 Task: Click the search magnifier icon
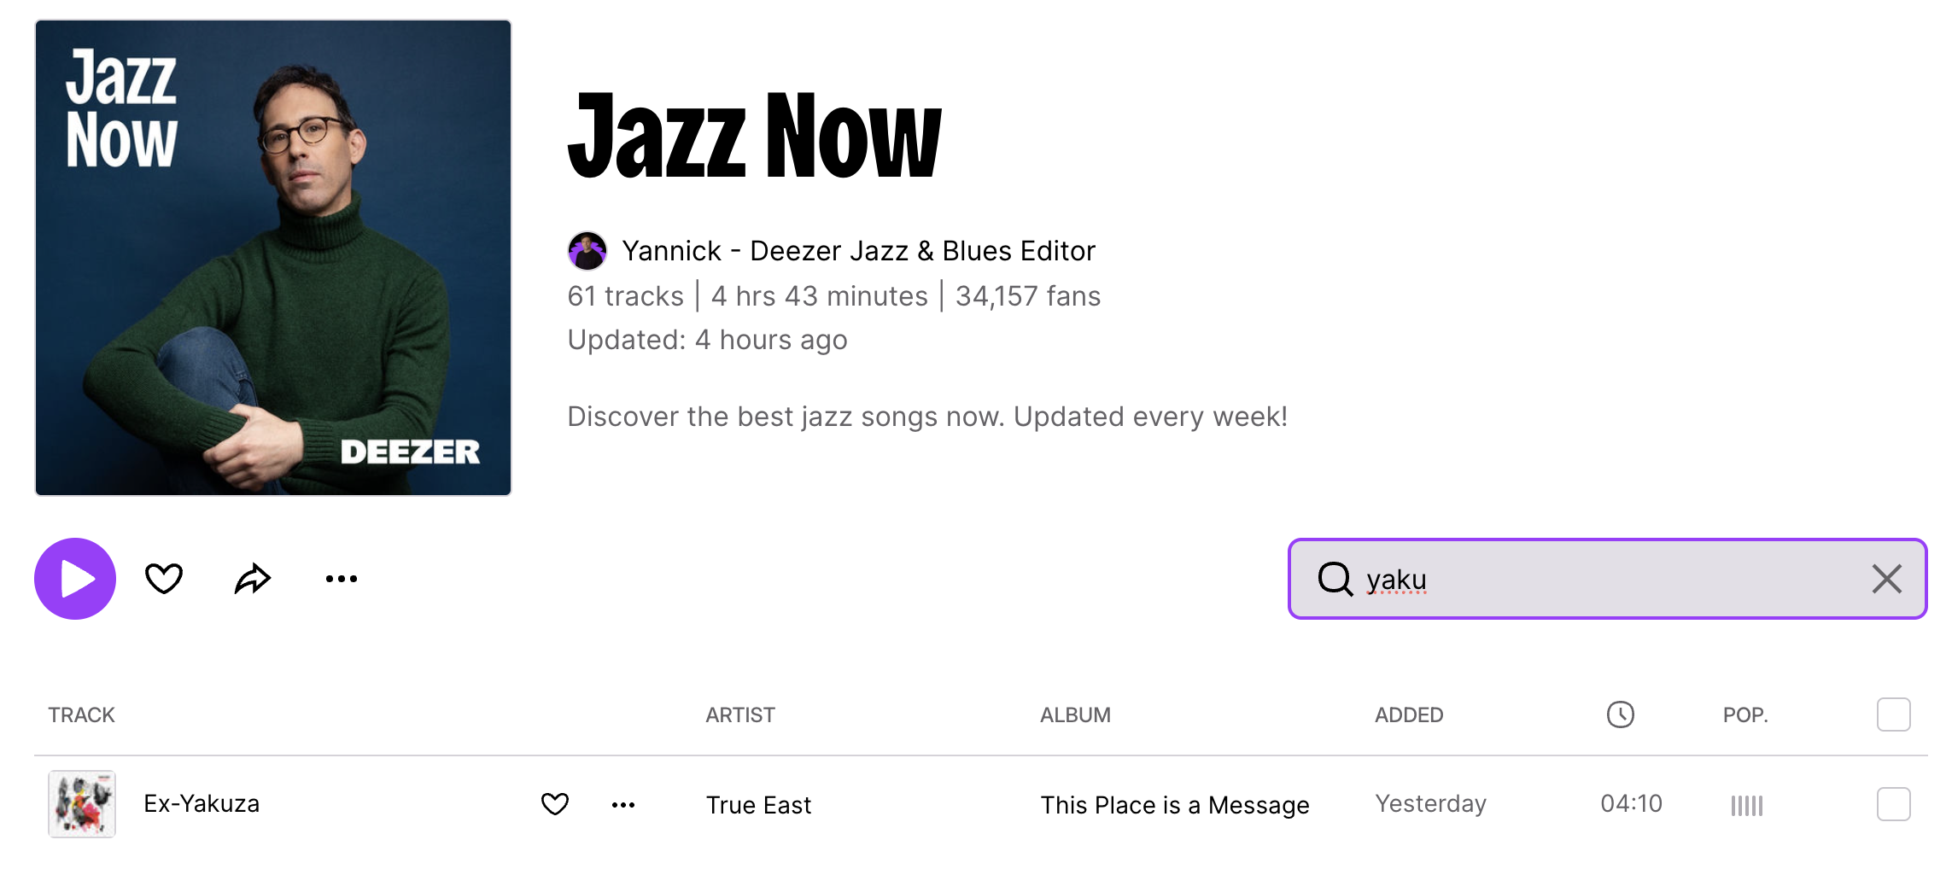[1335, 579]
